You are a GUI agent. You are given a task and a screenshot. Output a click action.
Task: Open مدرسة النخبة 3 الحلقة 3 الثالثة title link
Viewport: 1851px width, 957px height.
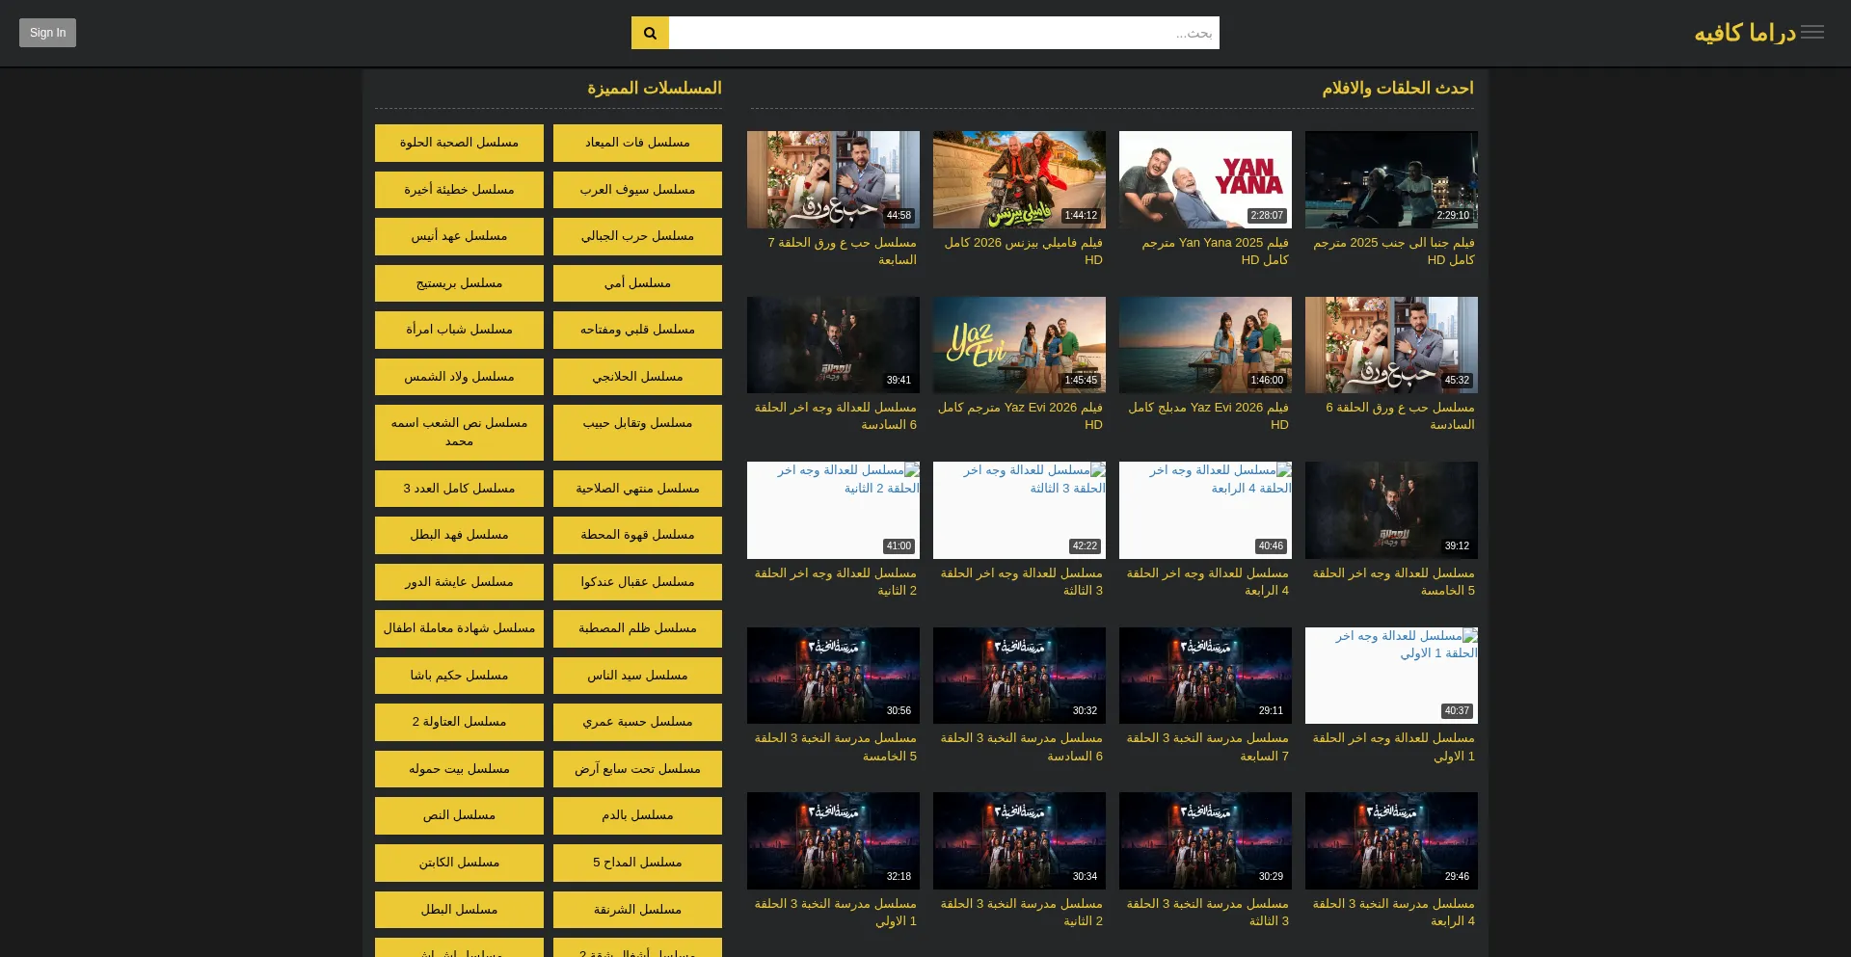pos(1207,913)
